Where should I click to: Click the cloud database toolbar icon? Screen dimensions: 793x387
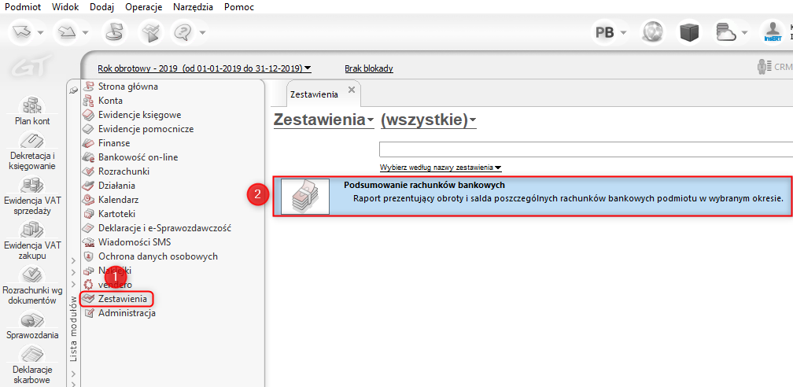726,32
